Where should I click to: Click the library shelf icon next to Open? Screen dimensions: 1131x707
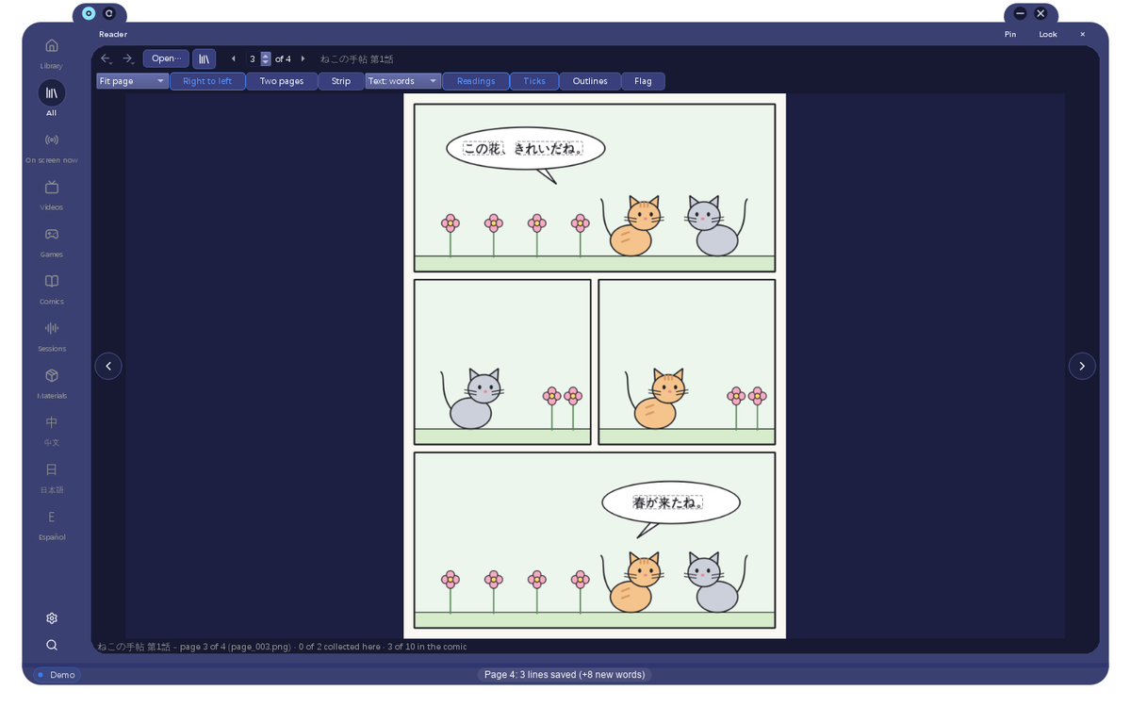click(x=204, y=58)
